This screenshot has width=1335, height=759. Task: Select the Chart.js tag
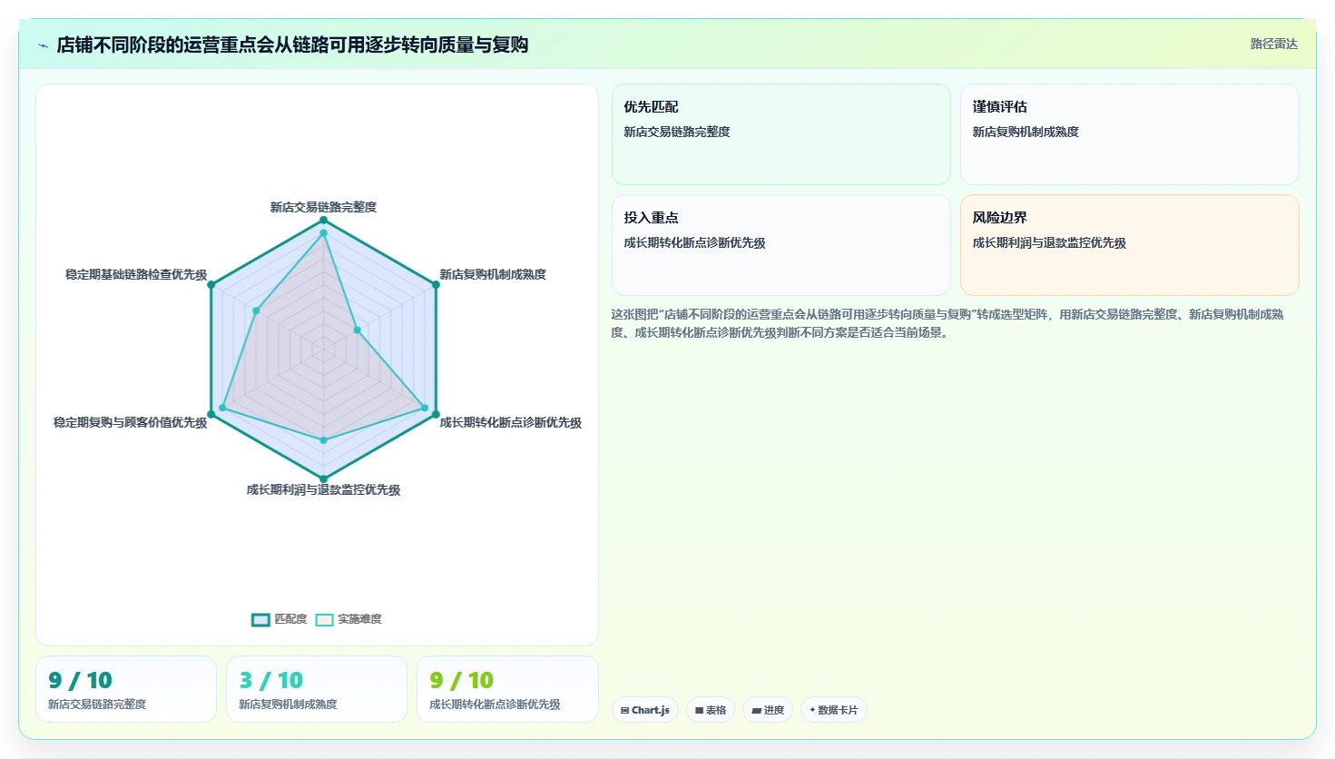point(644,710)
